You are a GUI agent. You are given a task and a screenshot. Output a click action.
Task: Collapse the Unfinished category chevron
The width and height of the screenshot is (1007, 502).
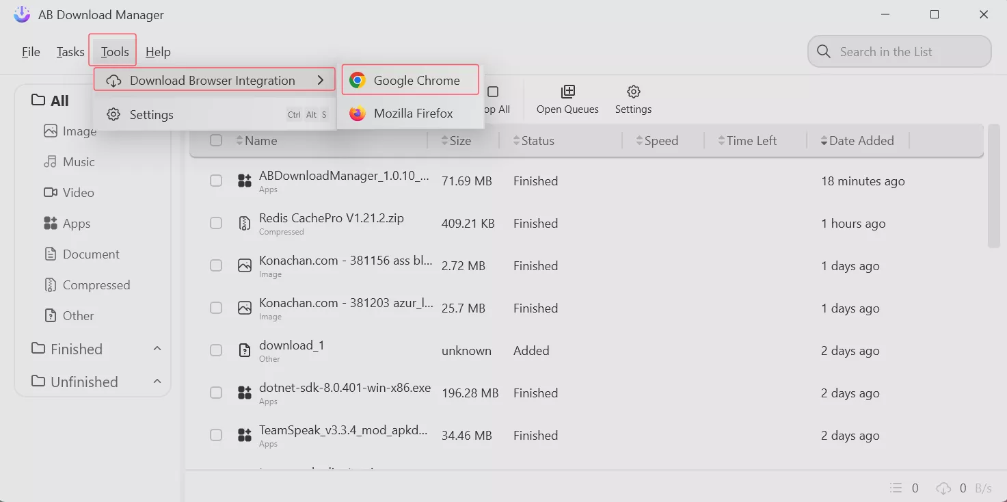pyautogui.click(x=157, y=382)
